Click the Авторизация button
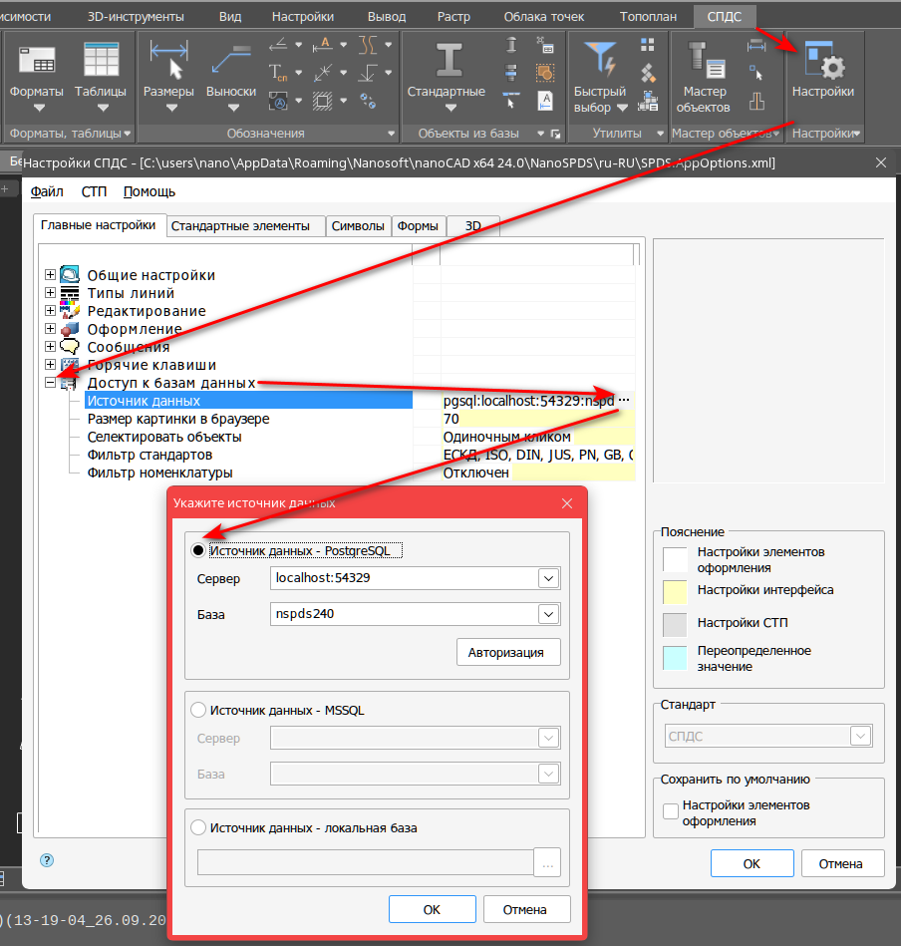 508,653
